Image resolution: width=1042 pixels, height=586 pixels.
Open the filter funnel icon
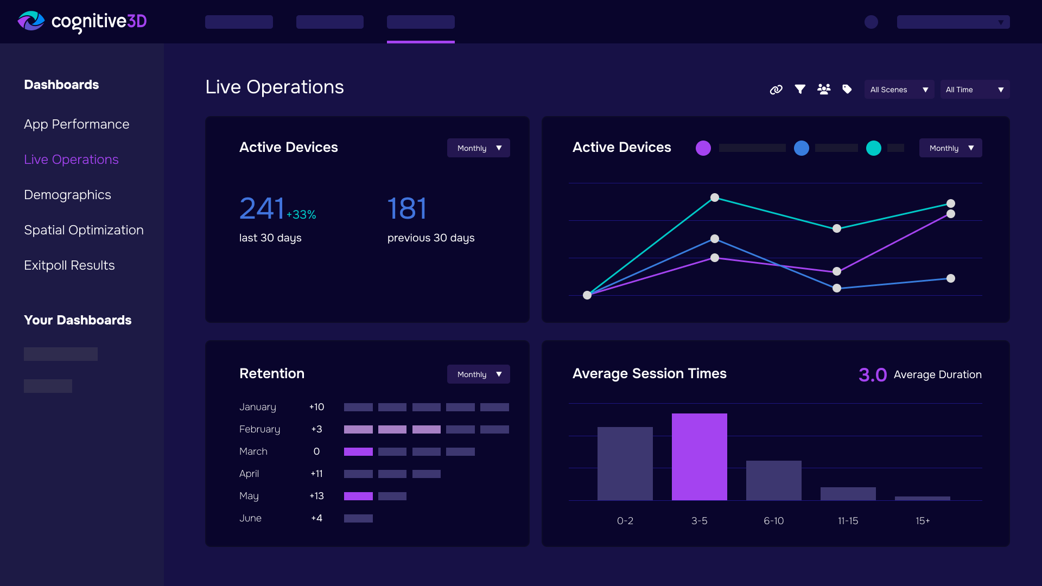point(800,89)
